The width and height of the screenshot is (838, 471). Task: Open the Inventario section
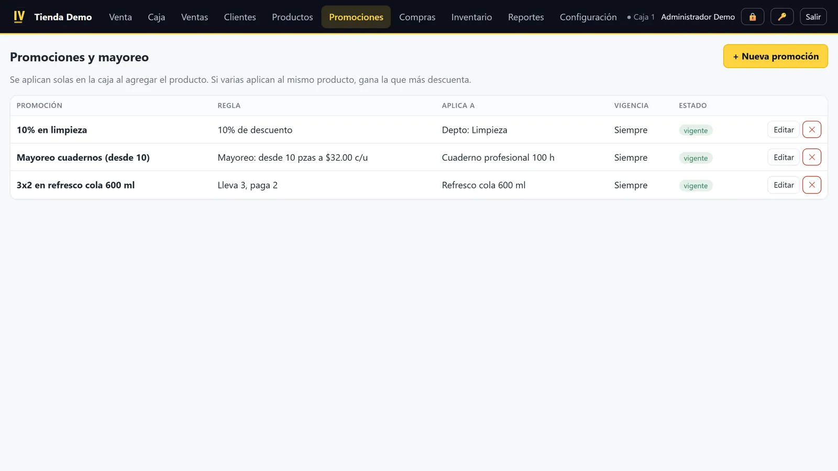pyautogui.click(x=471, y=17)
